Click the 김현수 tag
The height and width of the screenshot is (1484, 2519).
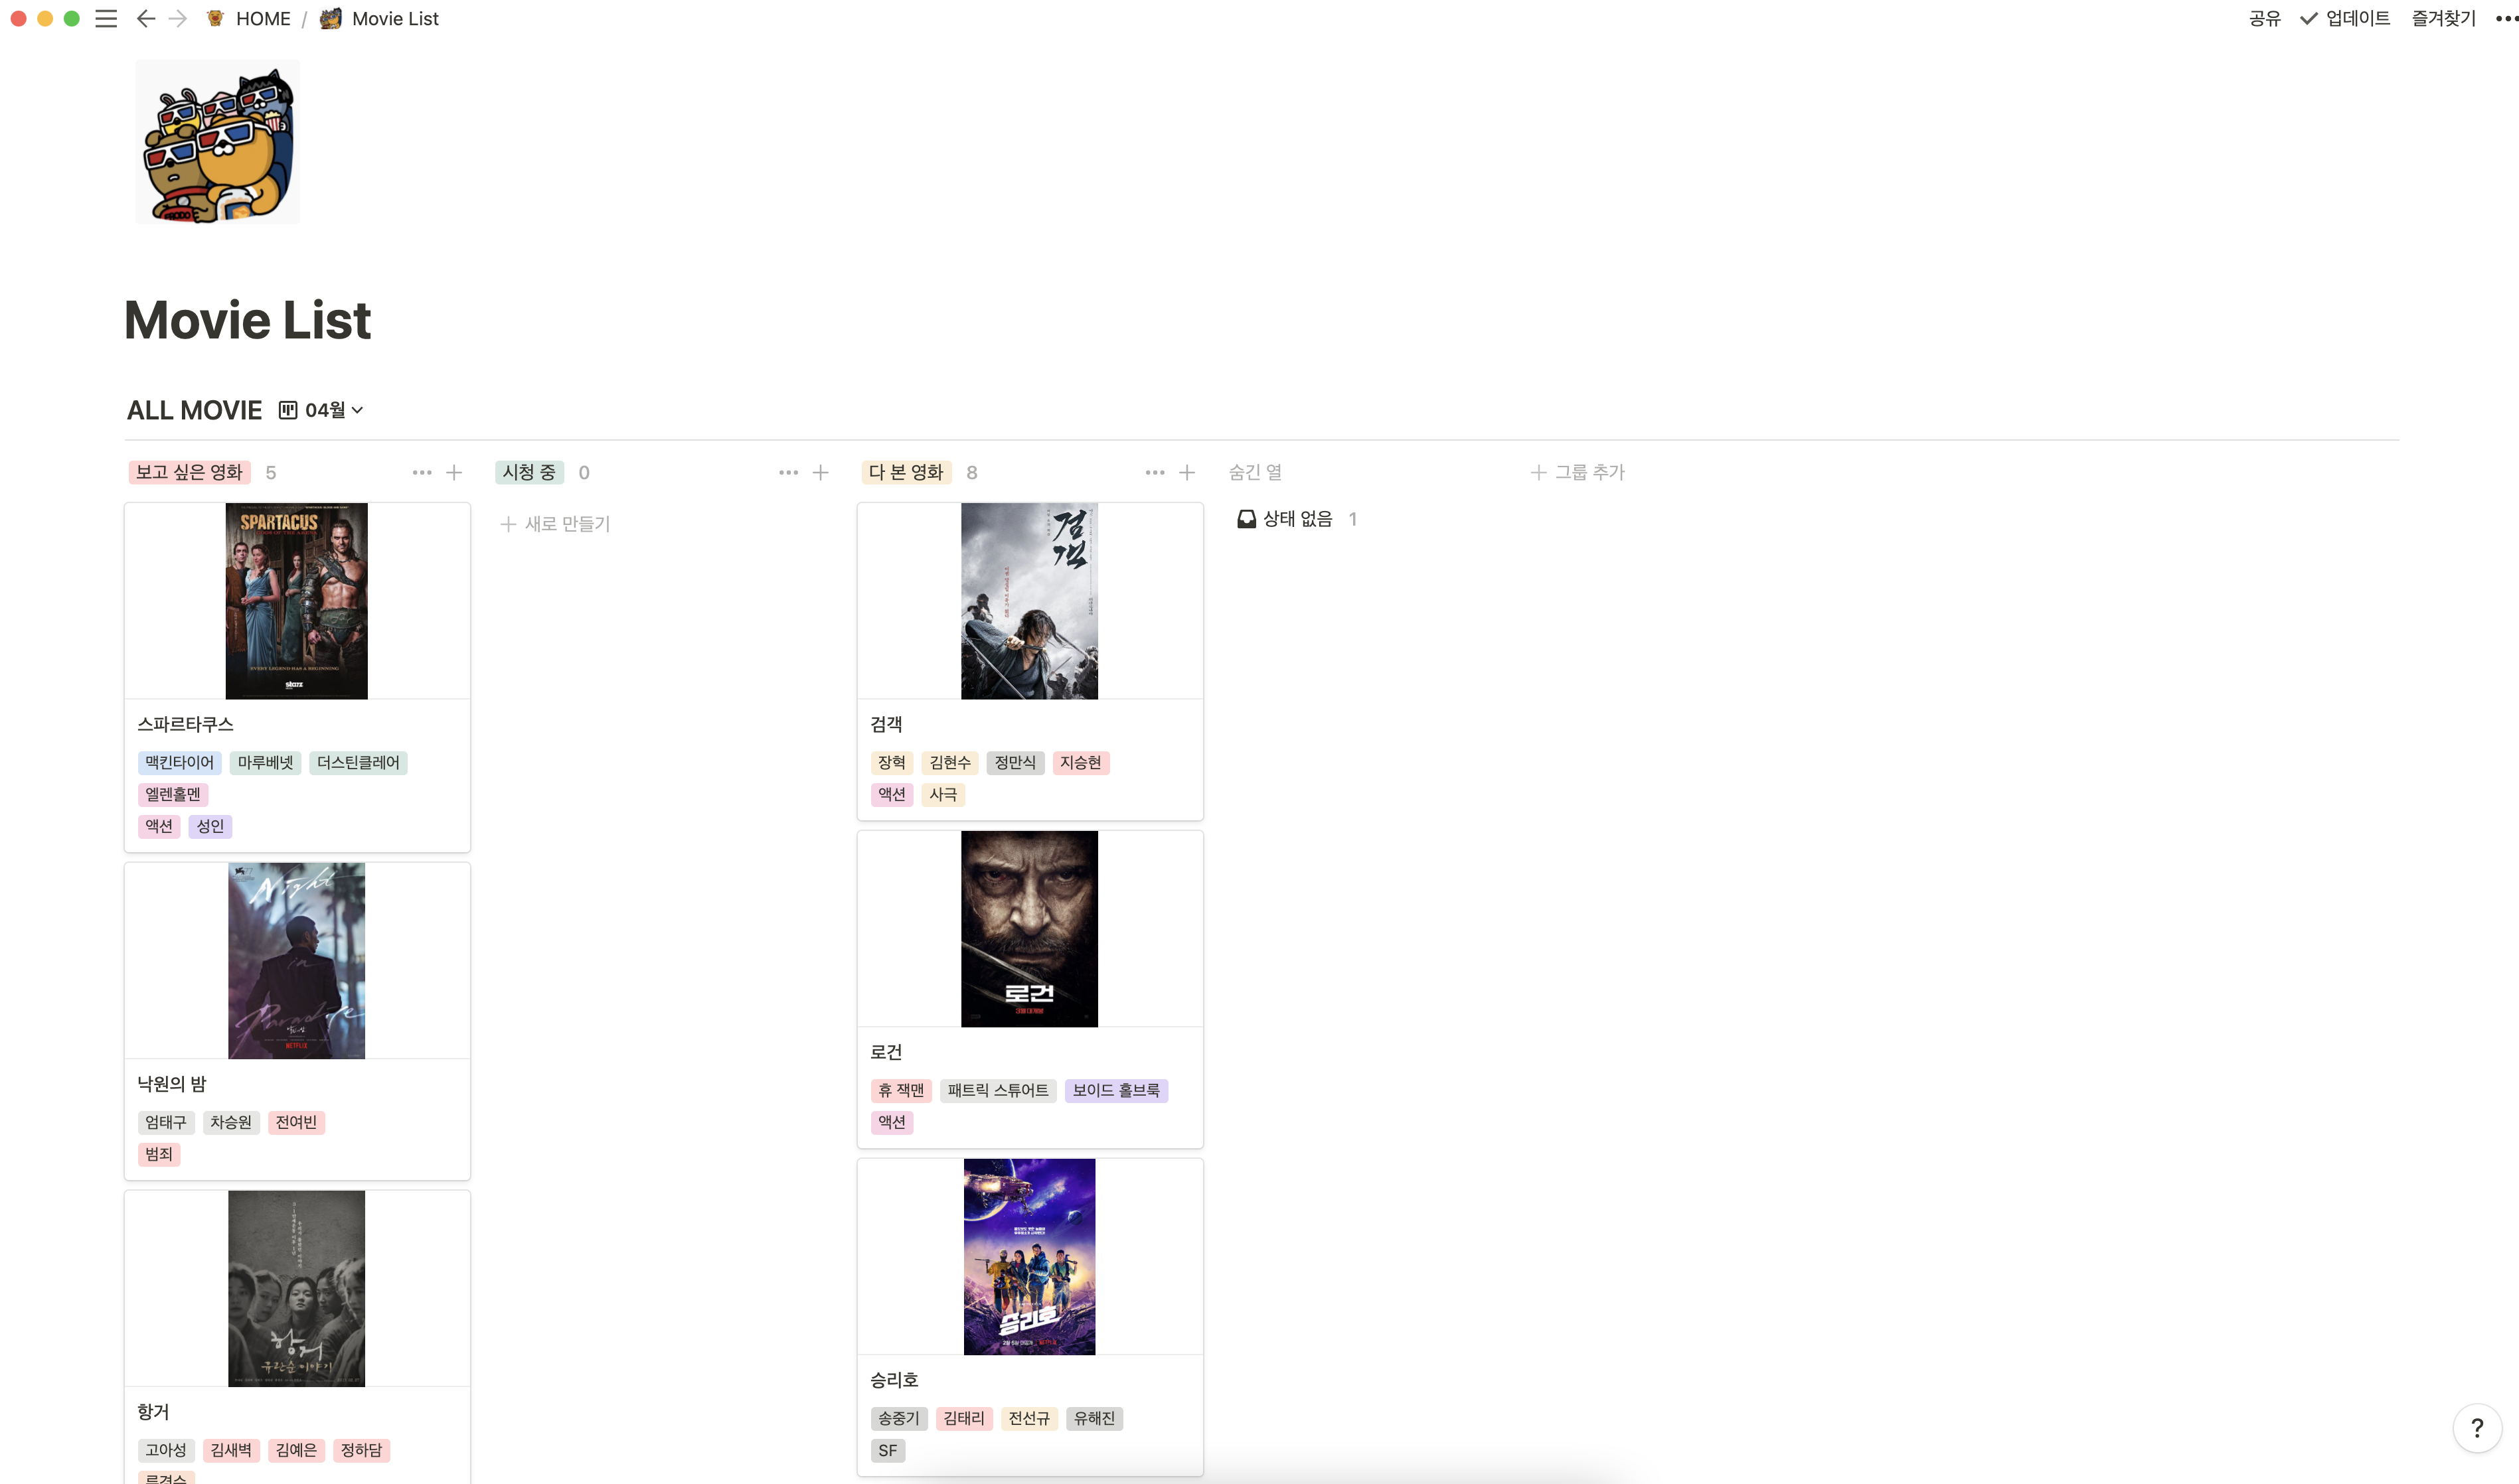[x=949, y=763]
